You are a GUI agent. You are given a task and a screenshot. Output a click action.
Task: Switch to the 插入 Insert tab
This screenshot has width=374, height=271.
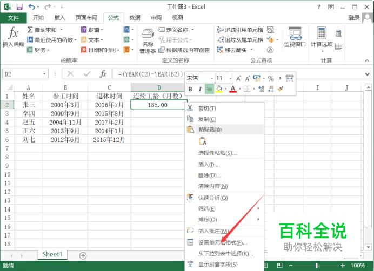coord(59,17)
